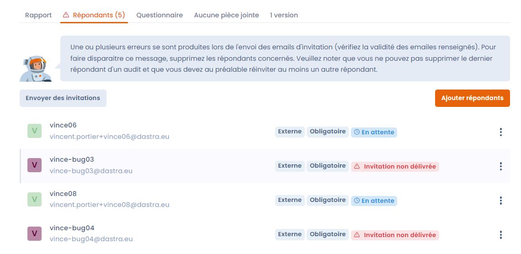Image resolution: width=521 pixels, height=254 pixels.
Task: Click the Obligatoire tag on vince08
Action: pyautogui.click(x=328, y=200)
